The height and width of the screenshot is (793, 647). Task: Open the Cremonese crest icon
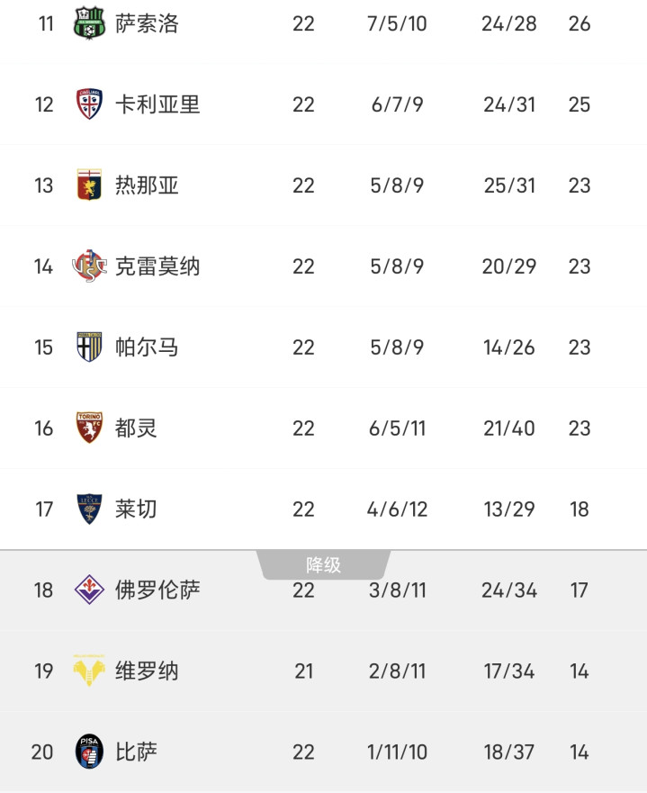[x=89, y=266]
